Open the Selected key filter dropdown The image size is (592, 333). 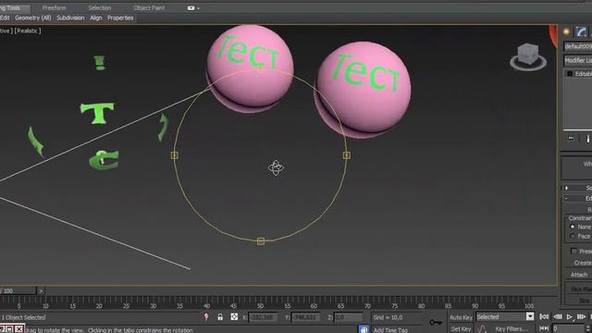coord(530,316)
